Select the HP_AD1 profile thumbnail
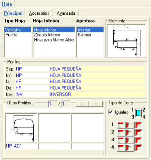 tap(22, 128)
